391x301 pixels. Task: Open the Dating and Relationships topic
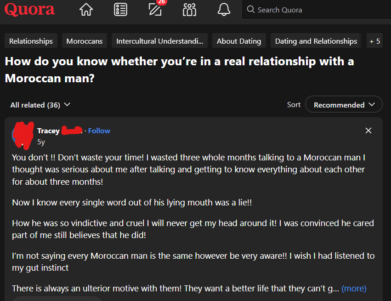coord(316,40)
